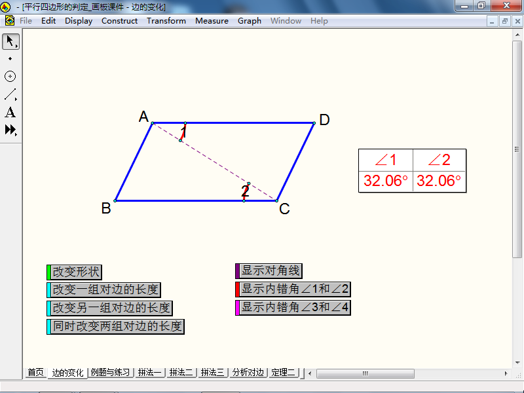Click the ∠1 header in the table
The width and height of the screenshot is (524, 393).
386,160
